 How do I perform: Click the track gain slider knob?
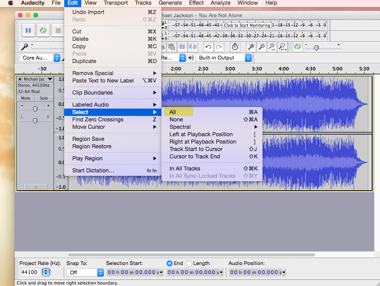coord(35,109)
